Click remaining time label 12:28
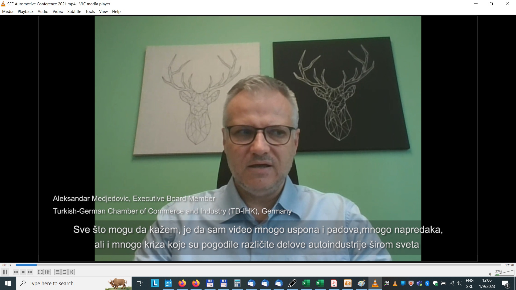 pos(509,265)
